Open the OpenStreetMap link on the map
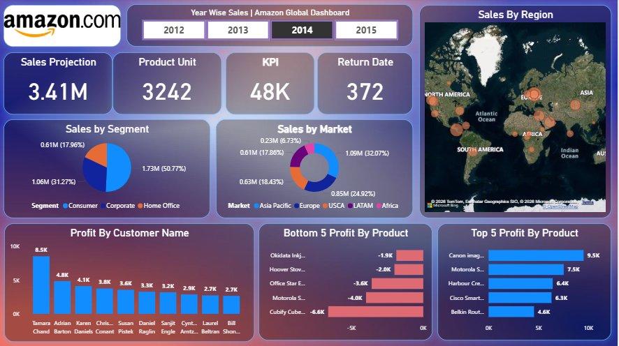Image resolution: width=619 pixels, height=346 pixels. (560, 206)
